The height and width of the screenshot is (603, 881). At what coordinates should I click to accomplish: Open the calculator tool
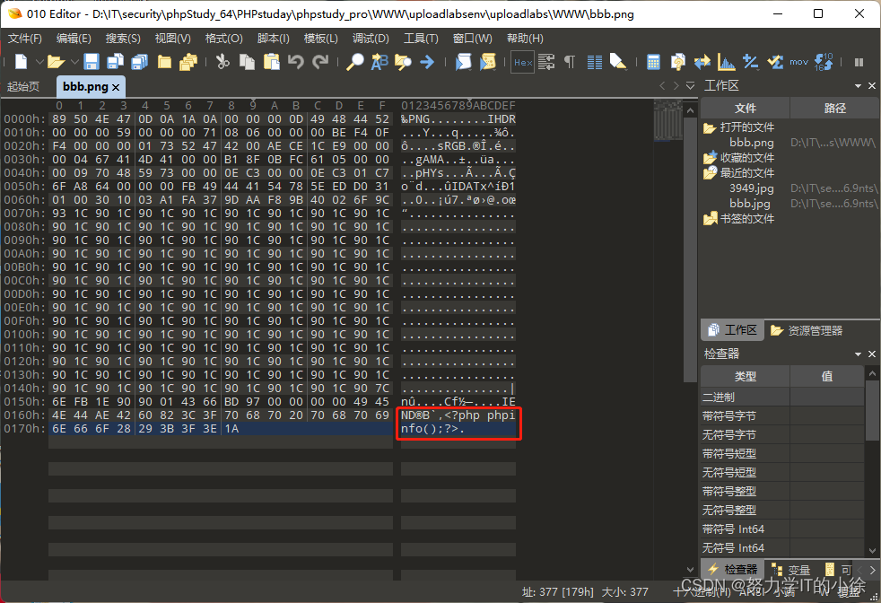click(653, 62)
